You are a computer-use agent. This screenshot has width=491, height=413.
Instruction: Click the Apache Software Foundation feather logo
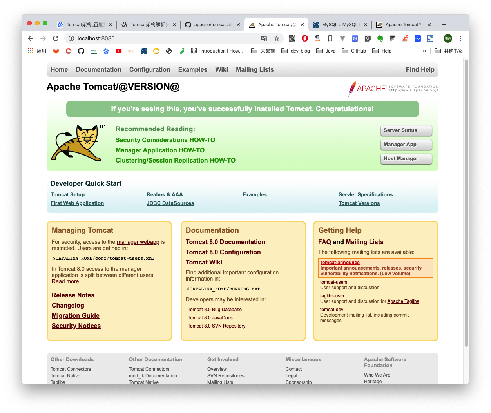[393, 89]
